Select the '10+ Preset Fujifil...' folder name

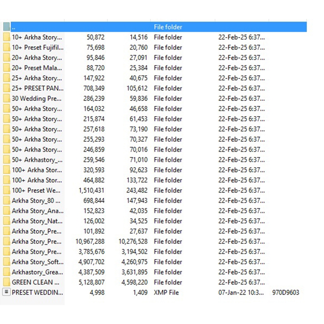click(x=38, y=47)
